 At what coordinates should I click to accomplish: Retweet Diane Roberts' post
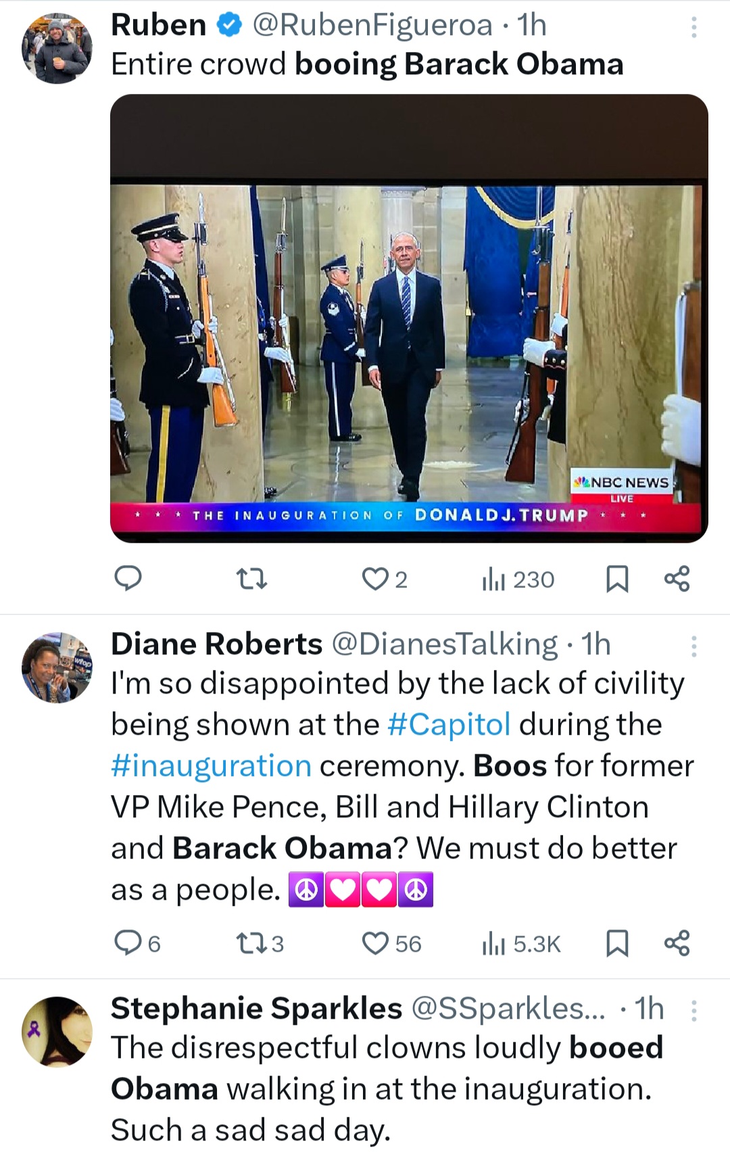[251, 943]
